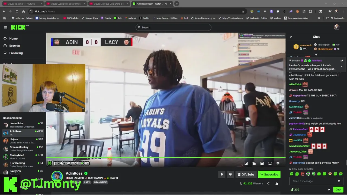Switch to theater mode
347x195 pixels.
tap(262, 163)
